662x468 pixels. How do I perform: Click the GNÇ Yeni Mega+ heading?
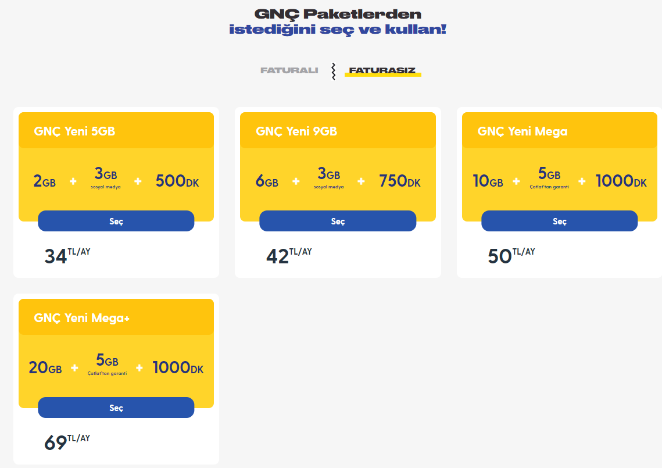click(82, 318)
